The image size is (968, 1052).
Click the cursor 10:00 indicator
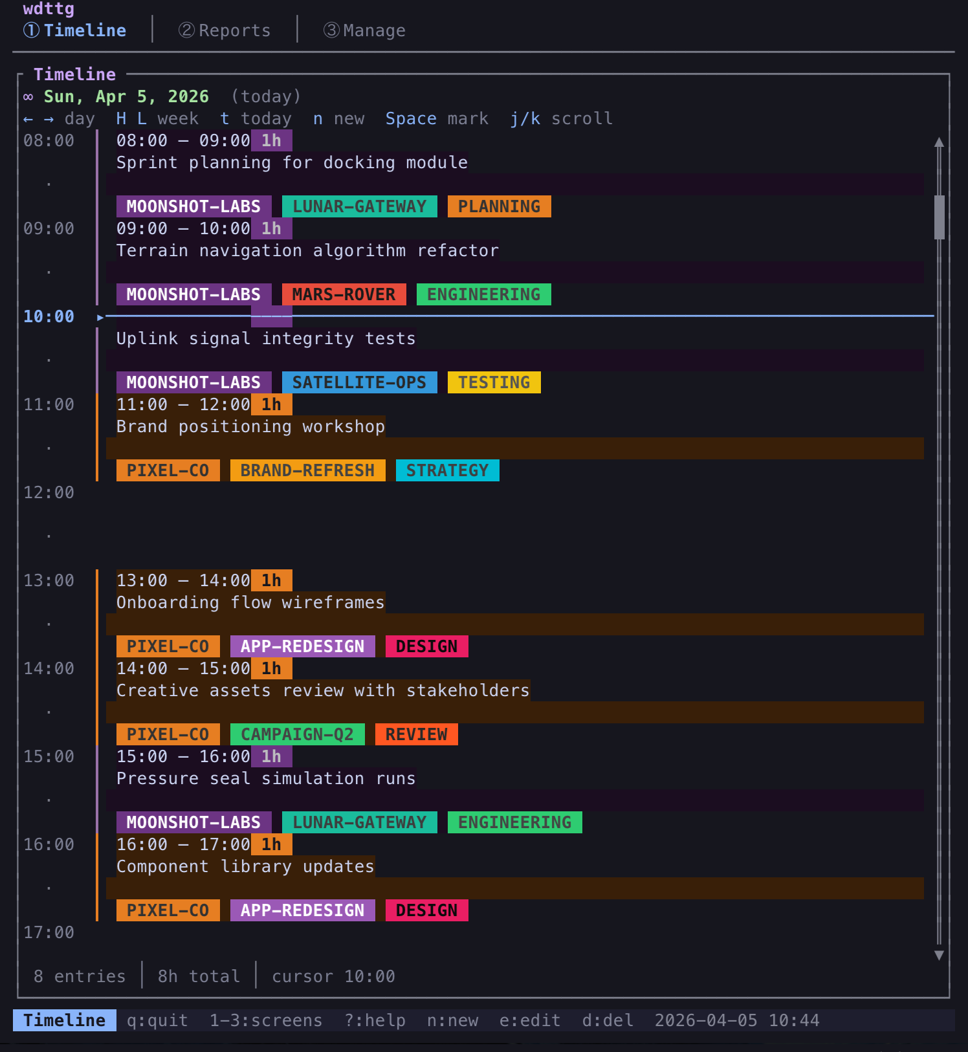(333, 976)
